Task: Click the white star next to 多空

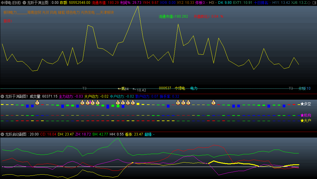Action: coord(302,104)
